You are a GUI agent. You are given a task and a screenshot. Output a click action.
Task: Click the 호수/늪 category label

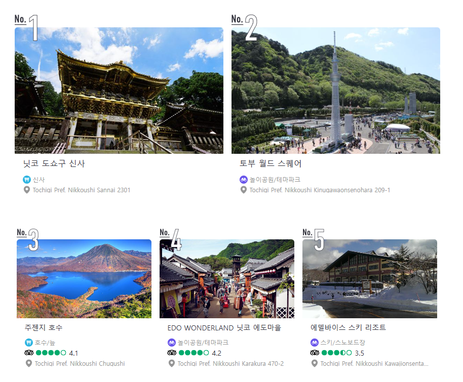(x=45, y=343)
